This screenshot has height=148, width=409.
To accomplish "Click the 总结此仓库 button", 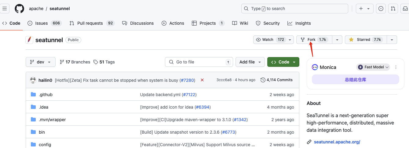I will click(355, 79).
